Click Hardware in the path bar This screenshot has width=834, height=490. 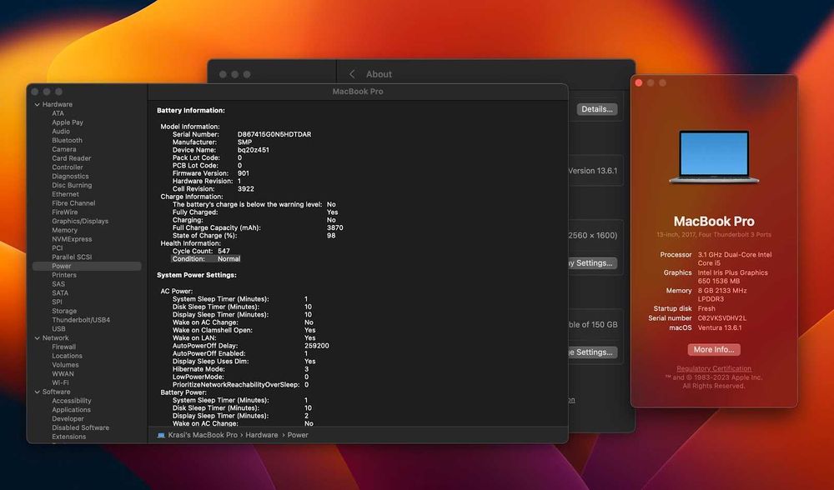point(262,435)
